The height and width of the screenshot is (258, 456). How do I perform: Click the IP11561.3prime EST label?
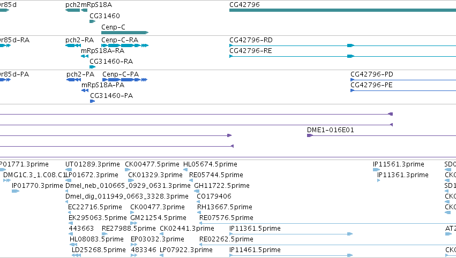click(x=399, y=164)
